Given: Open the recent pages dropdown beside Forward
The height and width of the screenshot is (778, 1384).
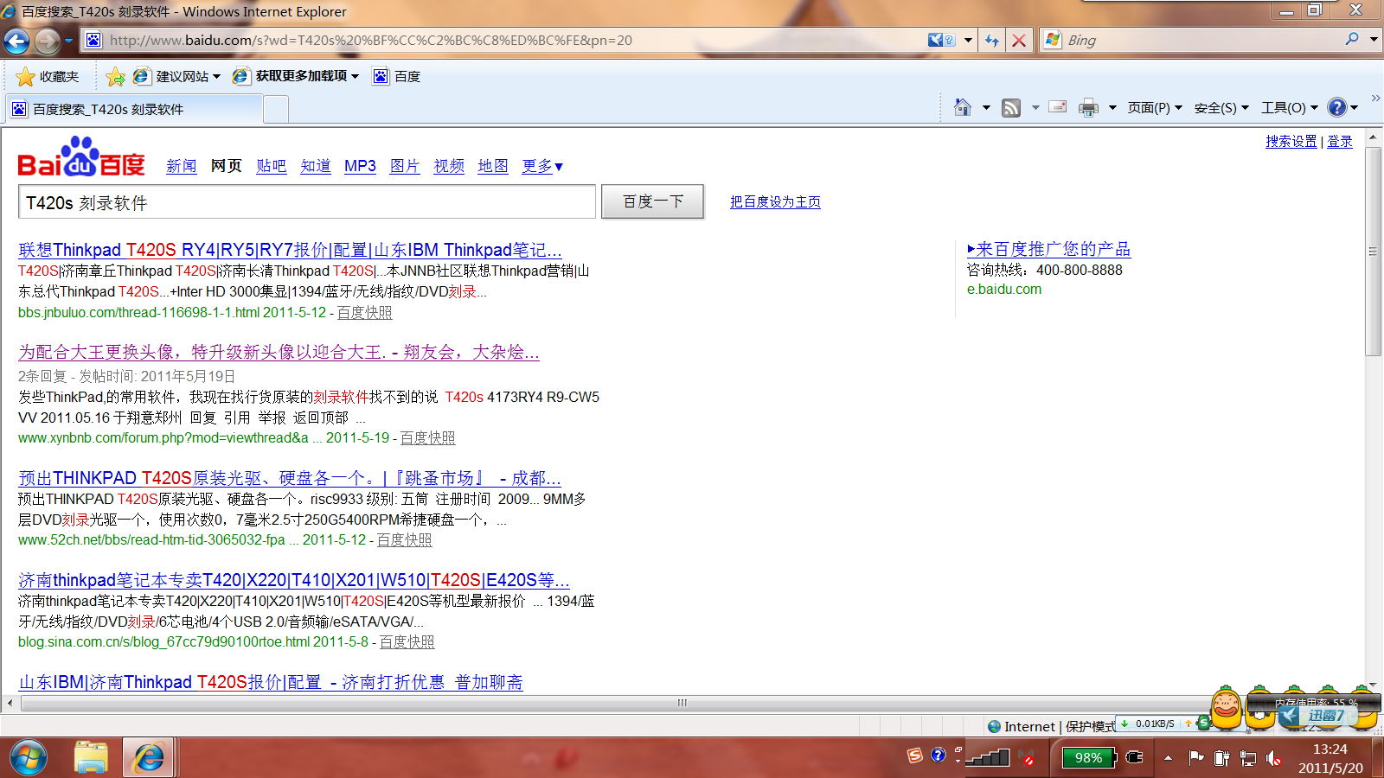Looking at the screenshot, I should (x=68, y=41).
